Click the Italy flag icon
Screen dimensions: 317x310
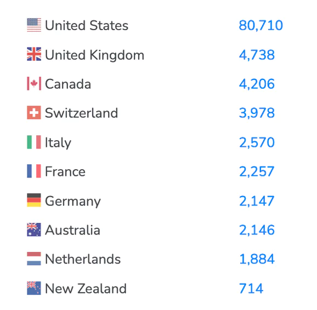pyautogui.click(x=34, y=142)
